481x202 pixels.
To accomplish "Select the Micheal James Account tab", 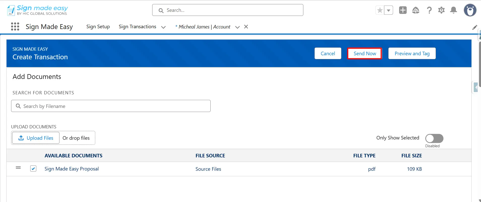I will pyautogui.click(x=203, y=27).
